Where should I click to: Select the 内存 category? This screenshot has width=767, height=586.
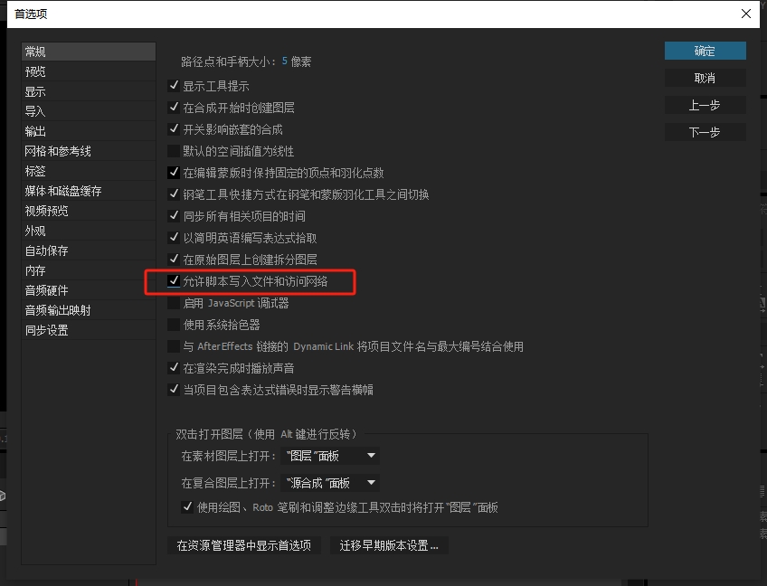tap(89, 270)
